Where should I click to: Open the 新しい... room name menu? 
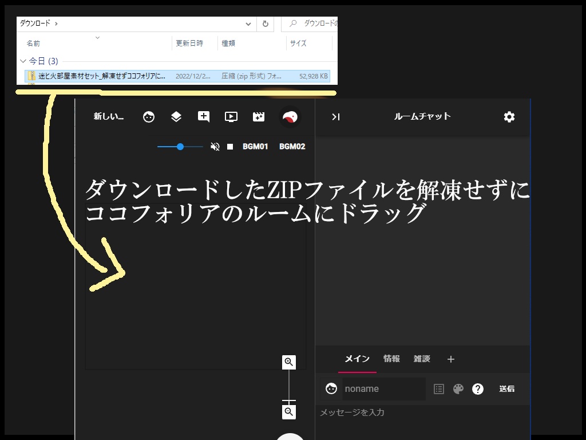108,116
